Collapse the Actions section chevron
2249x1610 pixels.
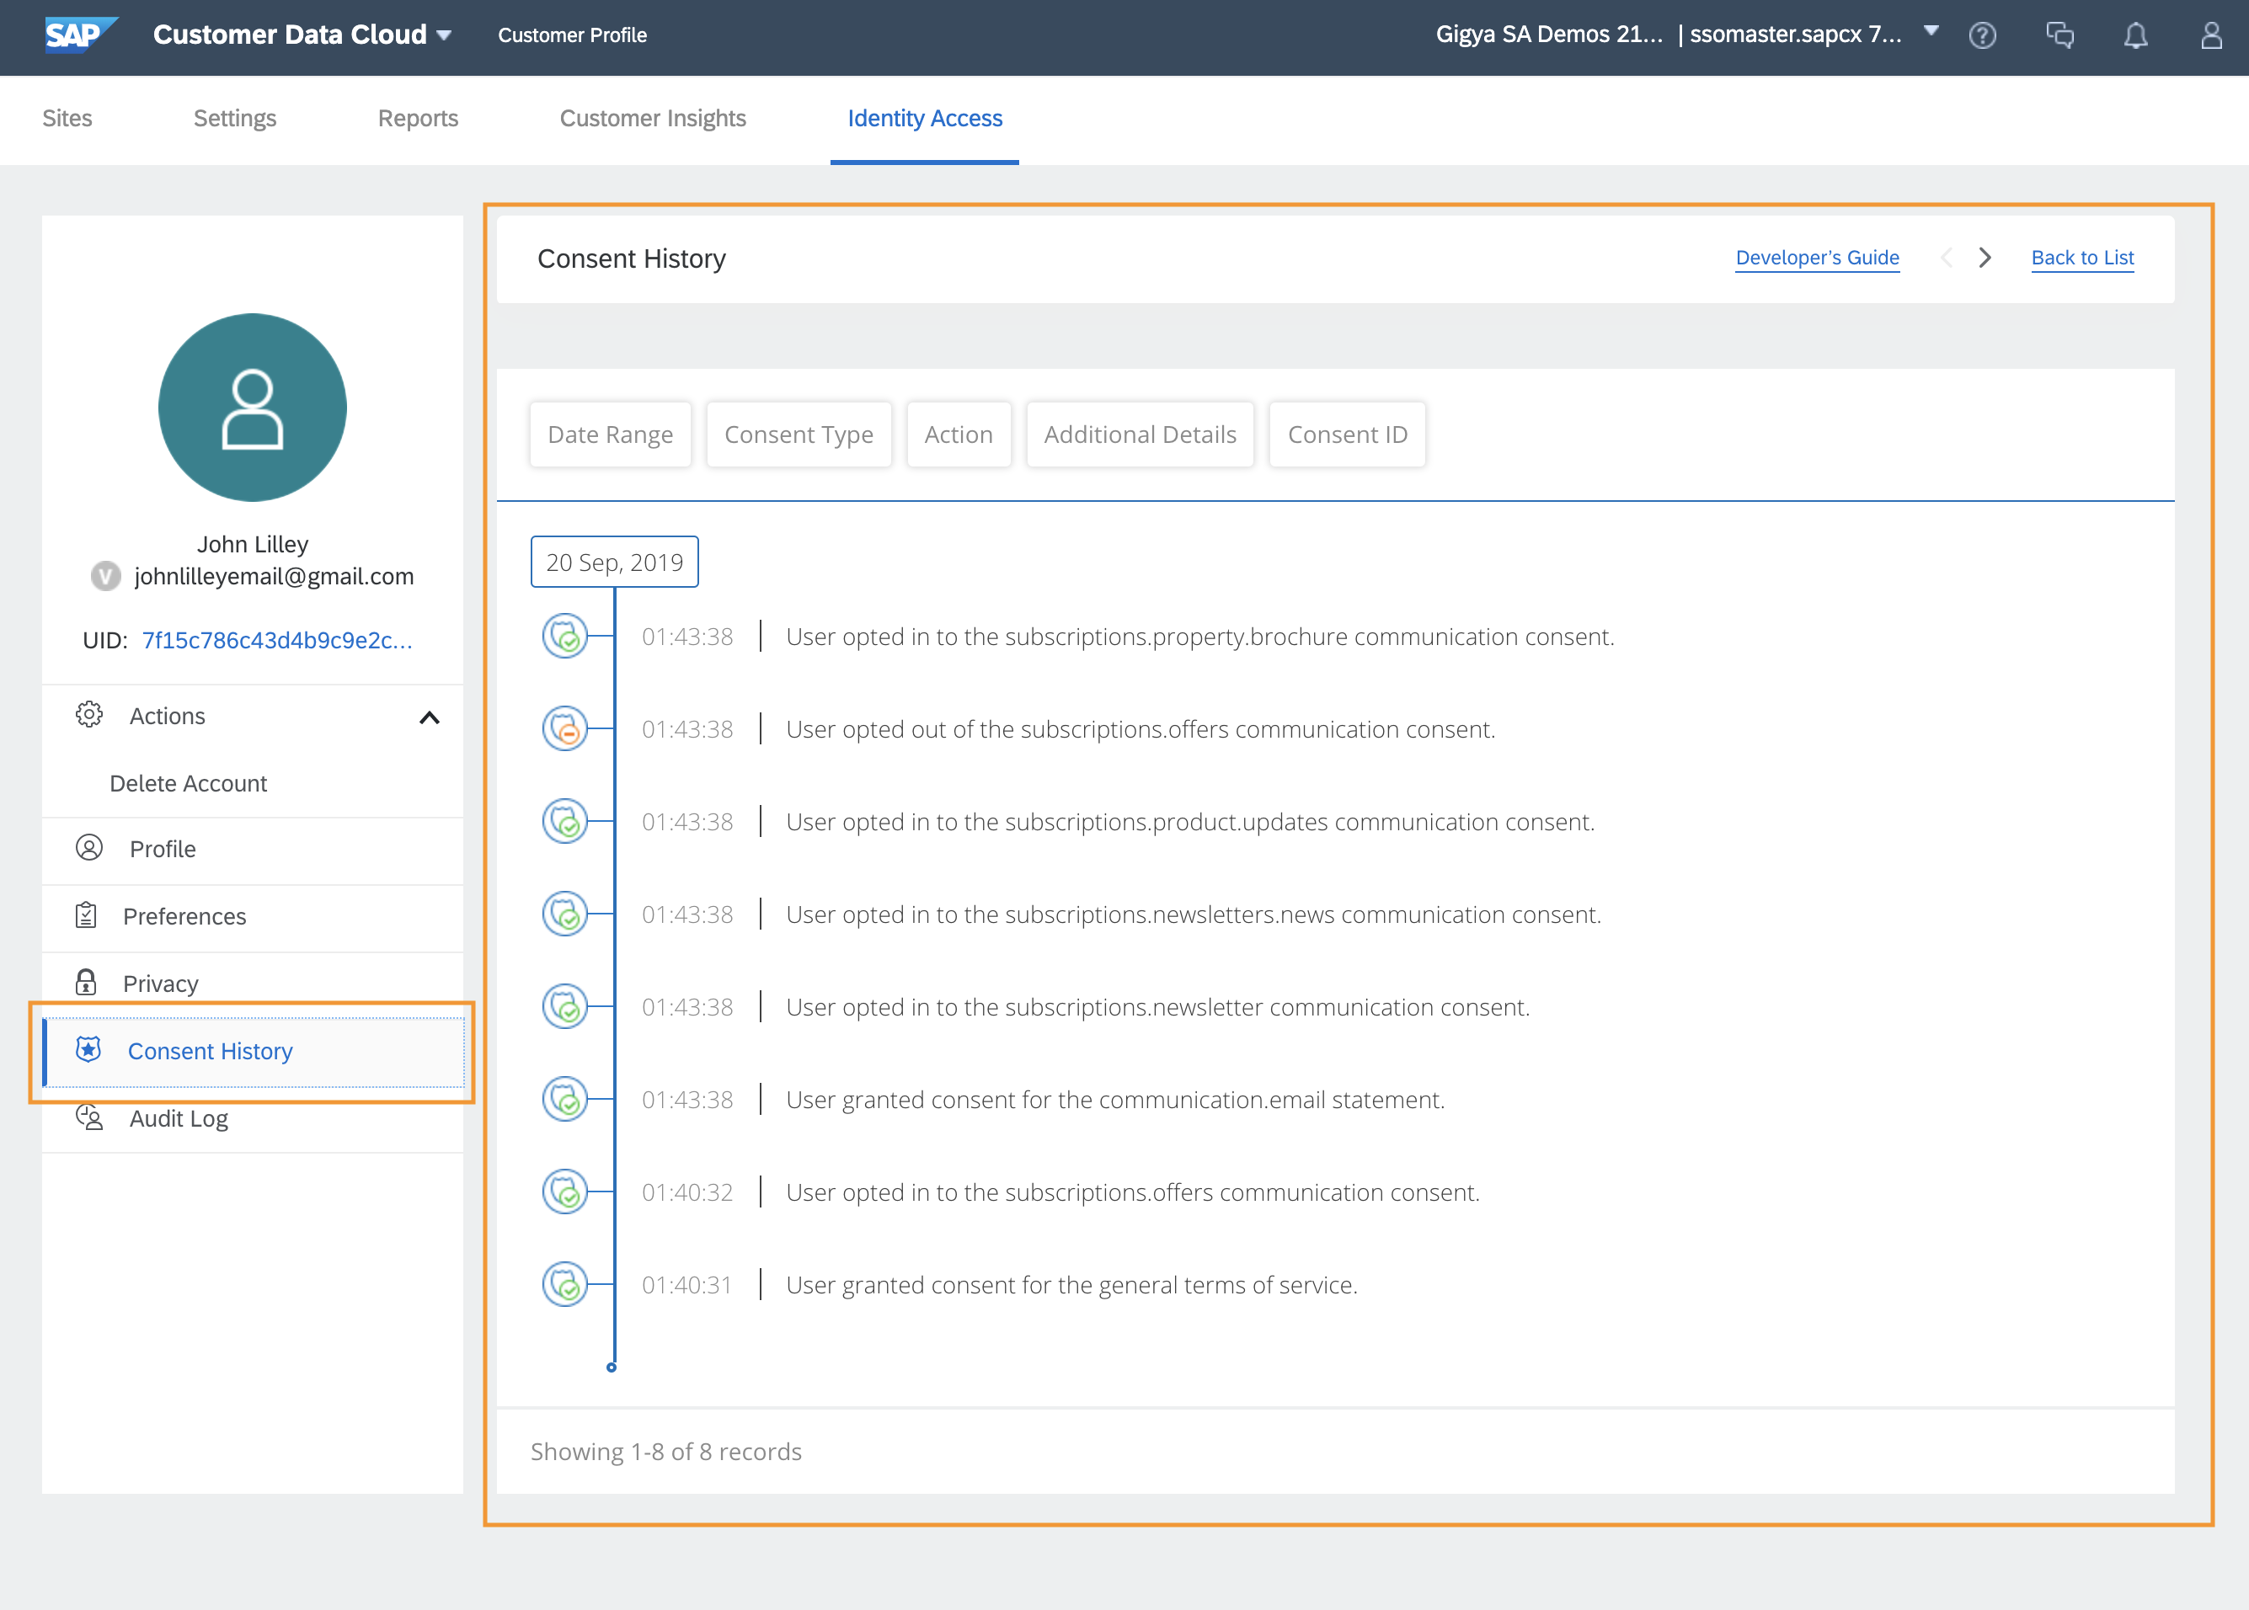click(x=430, y=717)
